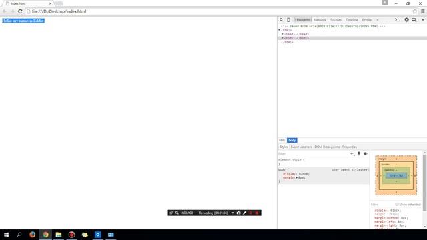Enable the Show inherited checkbox

pyautogui.click(x=397, y=205)
